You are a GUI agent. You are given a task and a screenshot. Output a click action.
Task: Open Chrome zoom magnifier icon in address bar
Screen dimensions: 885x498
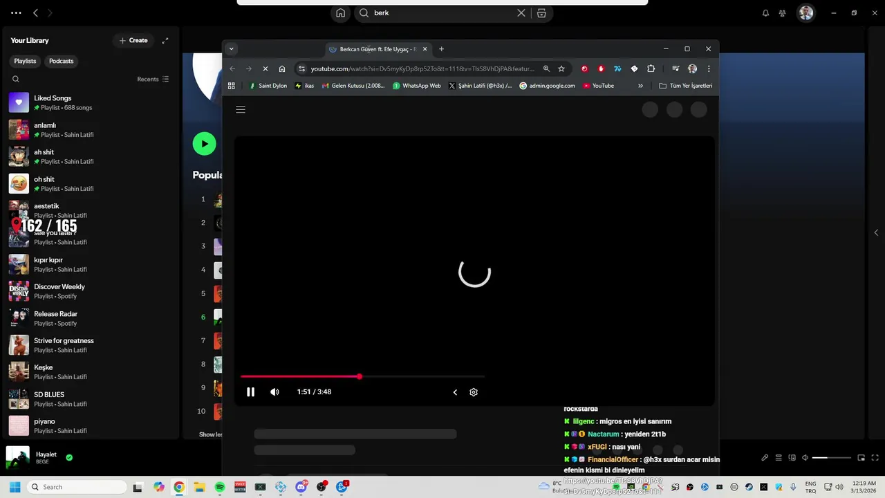546,68
